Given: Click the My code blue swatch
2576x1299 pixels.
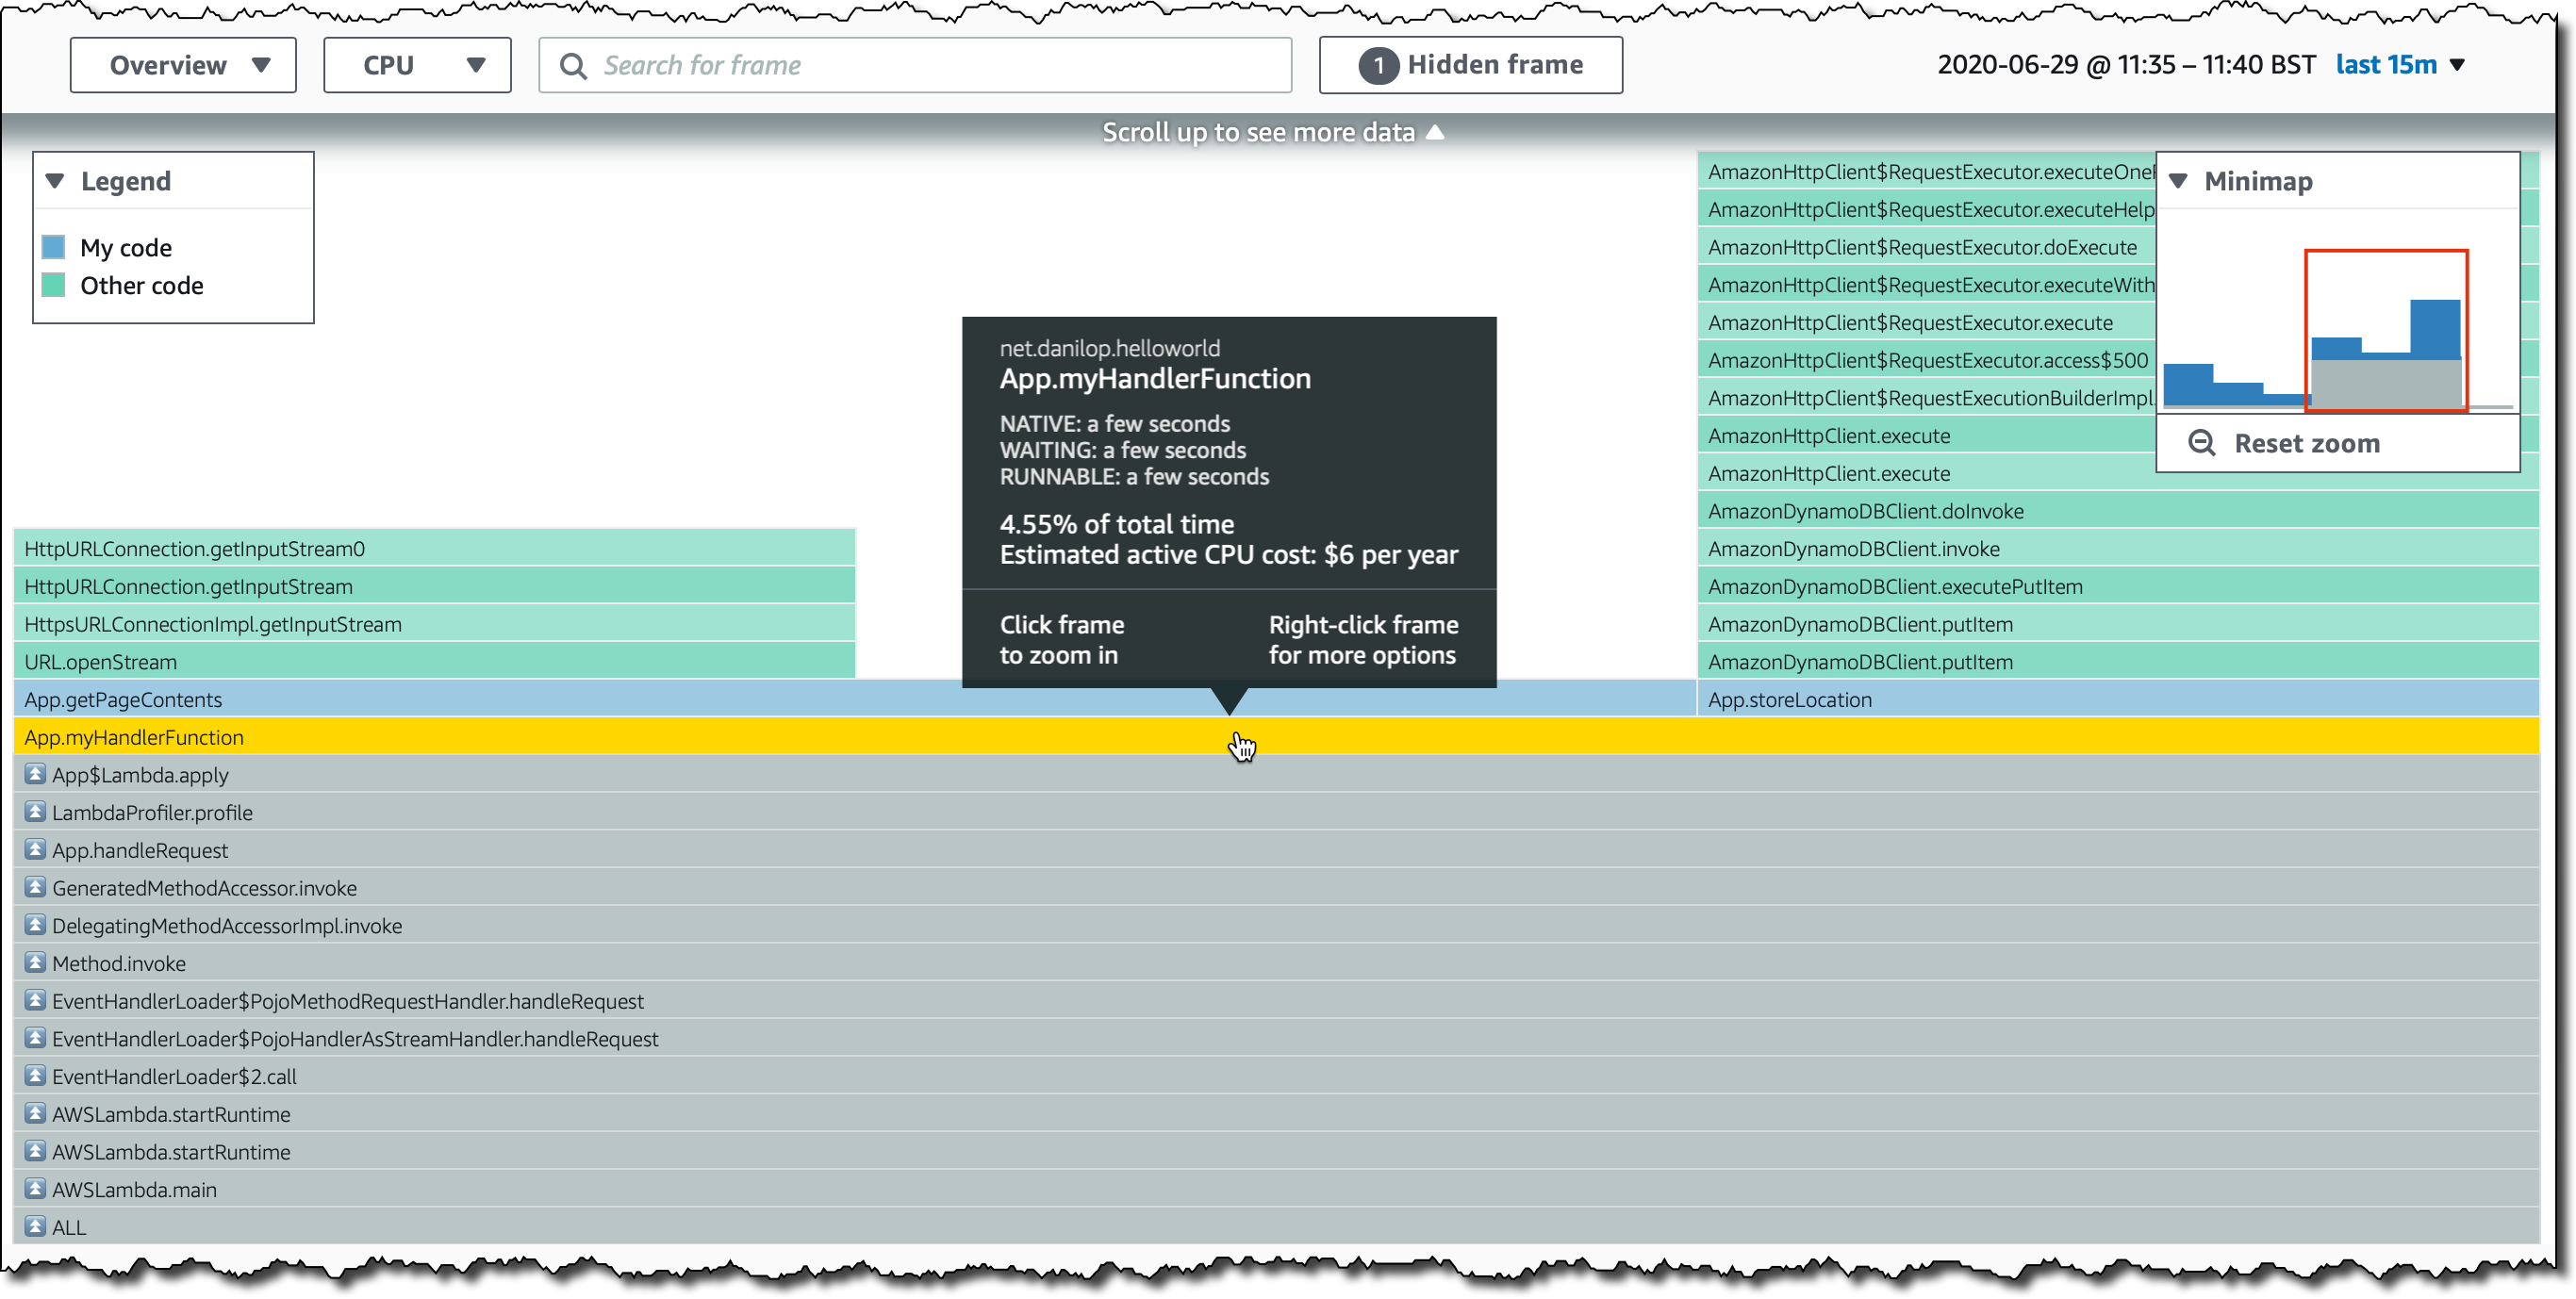Looking at the screenshot, I should [54, 247].
